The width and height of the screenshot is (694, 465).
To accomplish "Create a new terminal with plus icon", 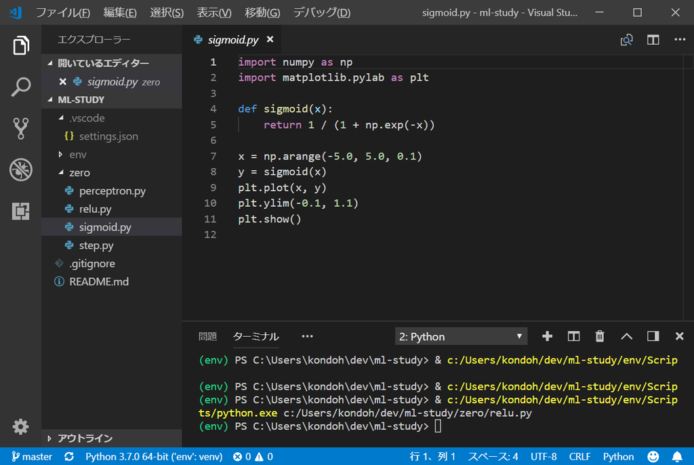I will click(x=547, y=336).
